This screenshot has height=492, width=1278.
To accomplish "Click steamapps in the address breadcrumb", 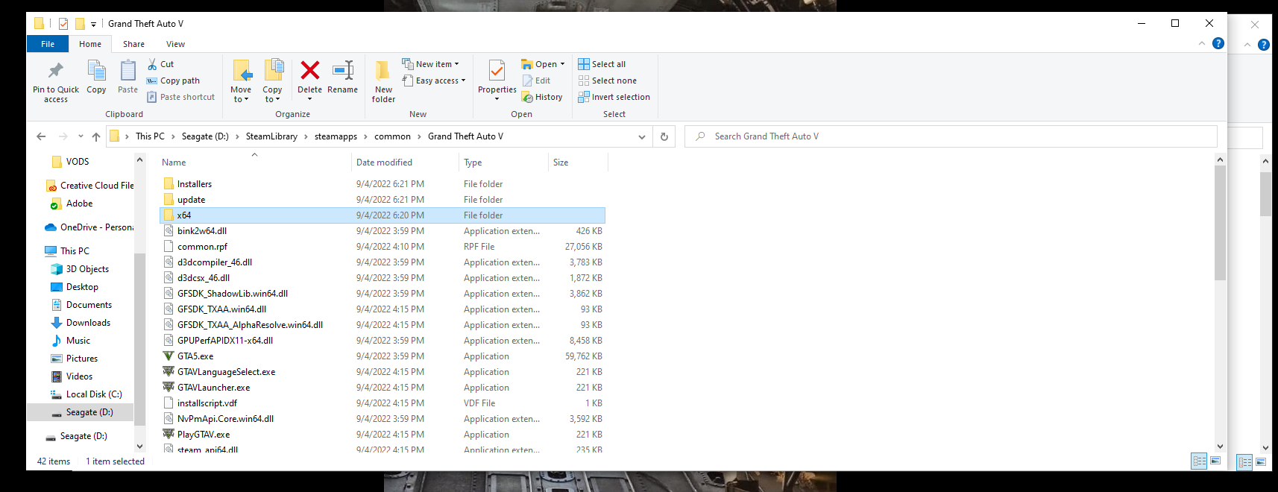I will pyautogui.click(x=336, y=136).
